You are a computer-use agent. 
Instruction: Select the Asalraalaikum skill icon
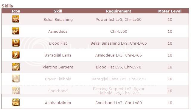tap(16, 102)
